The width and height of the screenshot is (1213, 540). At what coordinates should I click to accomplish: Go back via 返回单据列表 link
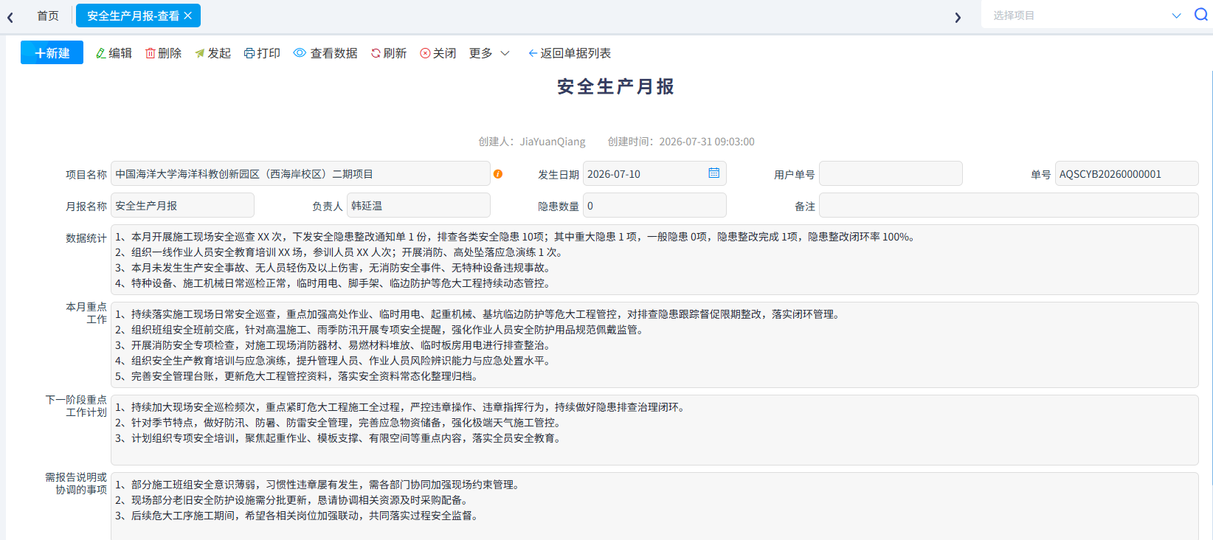click(x=570, y=53)
